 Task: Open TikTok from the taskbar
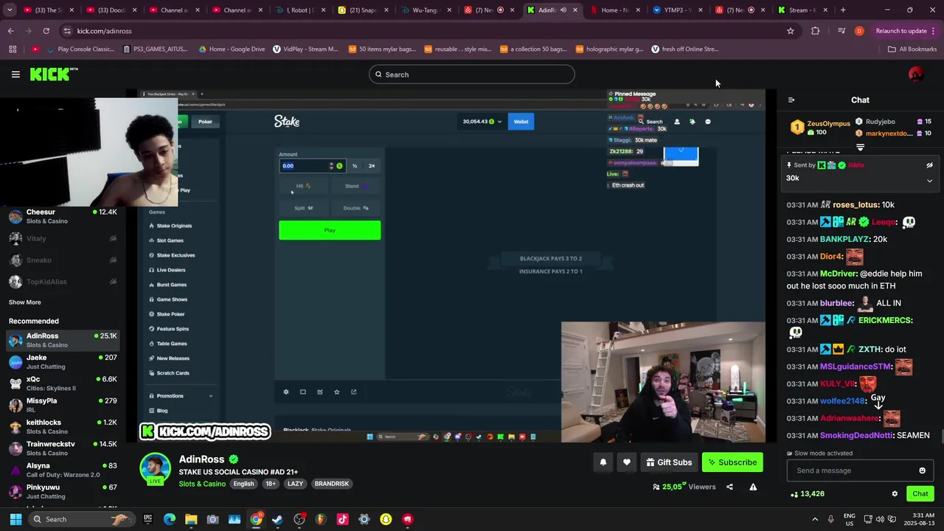[342, 519]
